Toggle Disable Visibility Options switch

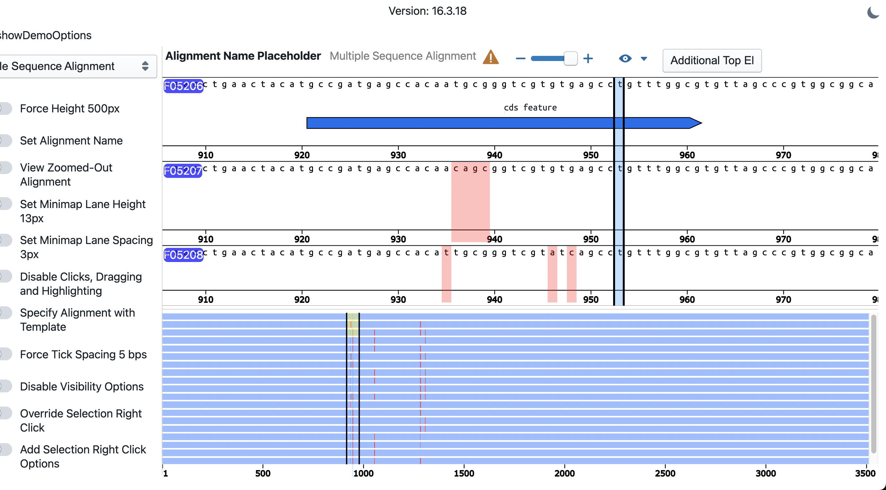click(5, 386)
